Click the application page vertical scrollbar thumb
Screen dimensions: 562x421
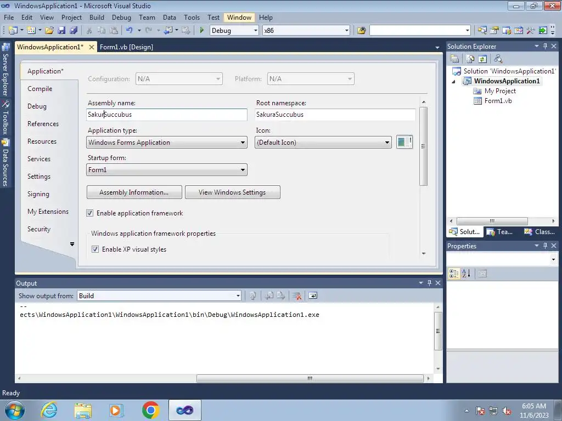423,146
